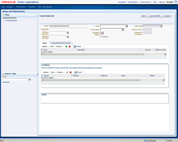Open Conditions table Actions menu
Screen dimensions: 178x142
(x=46, y=72)
